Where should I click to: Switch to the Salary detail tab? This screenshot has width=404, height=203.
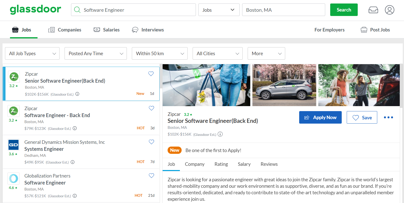244,164
